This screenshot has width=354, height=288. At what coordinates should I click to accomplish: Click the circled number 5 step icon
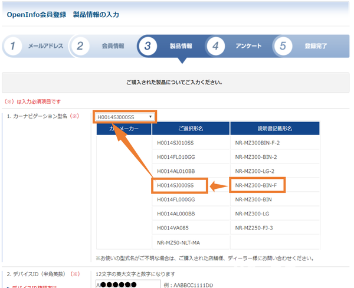(x=284, y=46)
